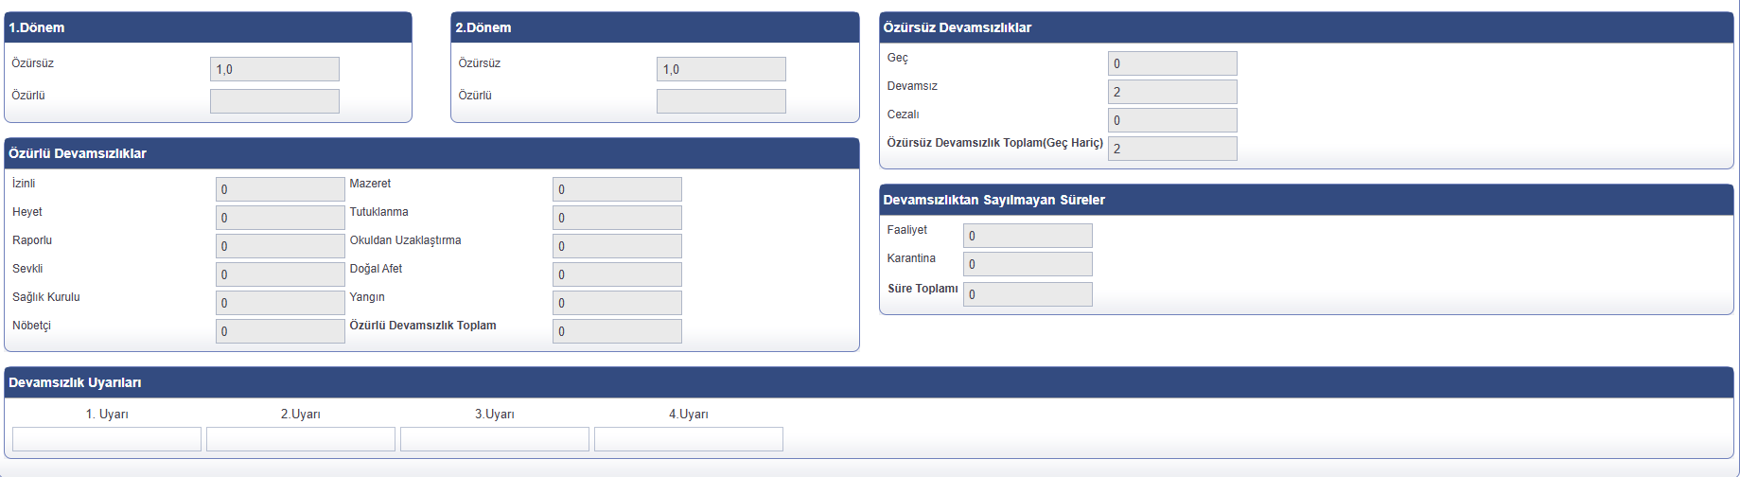Click the Devamsızlık Uyarıları panel header

[x=869, y=382]
